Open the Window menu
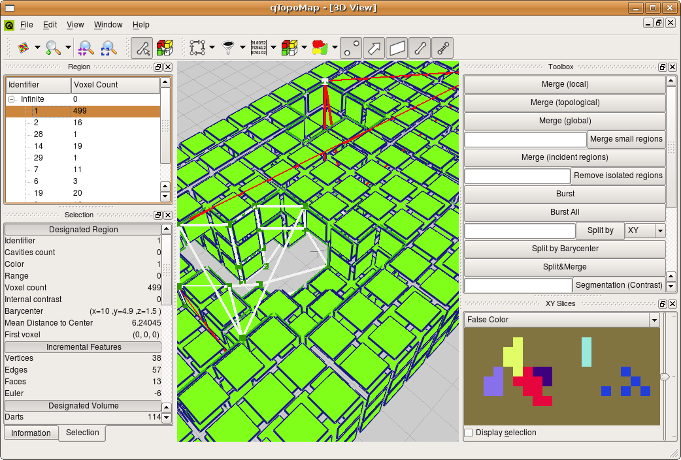681x460 pixels. [108, 25]
